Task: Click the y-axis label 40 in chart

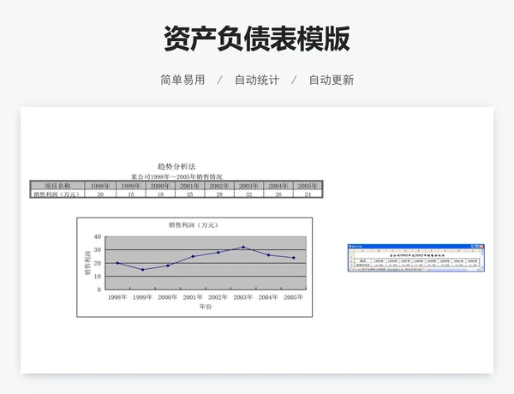Action: [98, 236]
